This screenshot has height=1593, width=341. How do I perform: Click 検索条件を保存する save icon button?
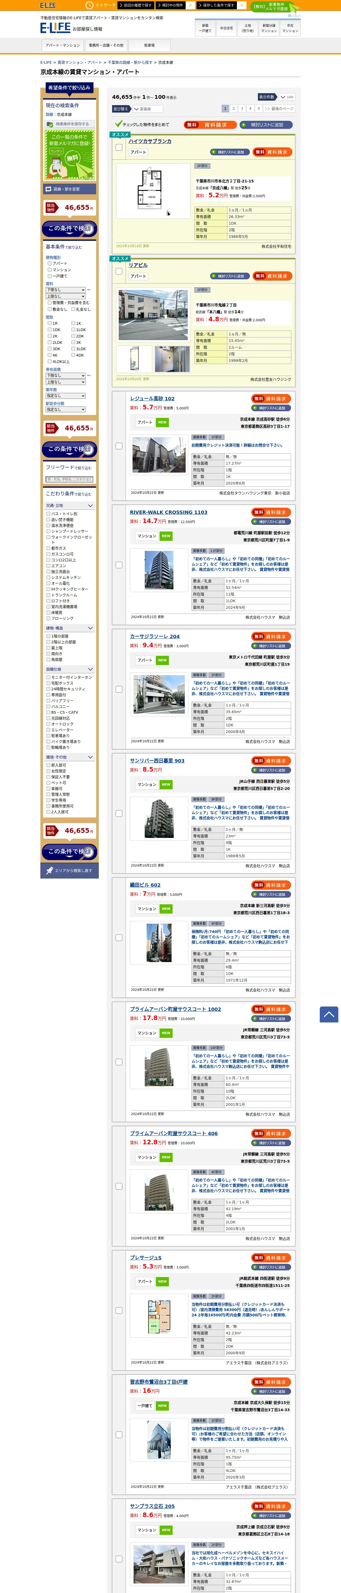click(x=69, y=124)
